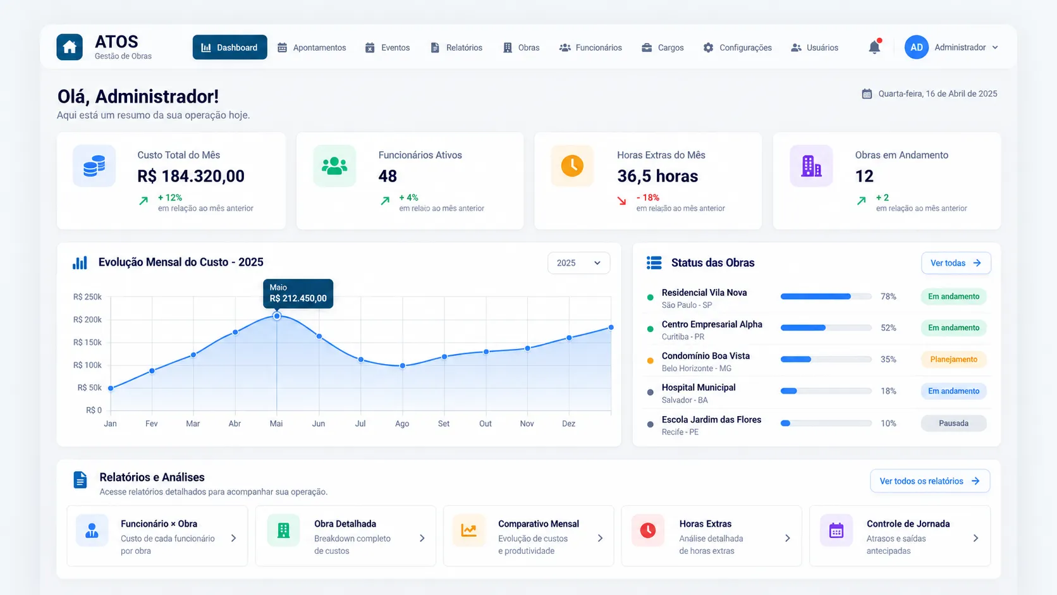Click the list icon beside Status das Obras
1057x595 pixels.
tap(654, 262)
